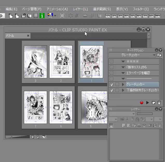The height and width of the screenshot is (162, 165).
Task: Select page 5 thumbnail
Action: pos(94,107)
